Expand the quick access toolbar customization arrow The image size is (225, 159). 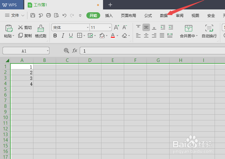(x=80, y=15)
